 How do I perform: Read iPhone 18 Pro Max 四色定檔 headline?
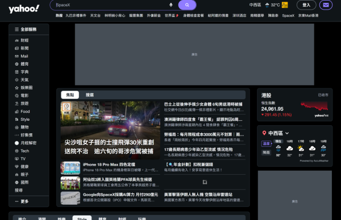coord(109,164)
